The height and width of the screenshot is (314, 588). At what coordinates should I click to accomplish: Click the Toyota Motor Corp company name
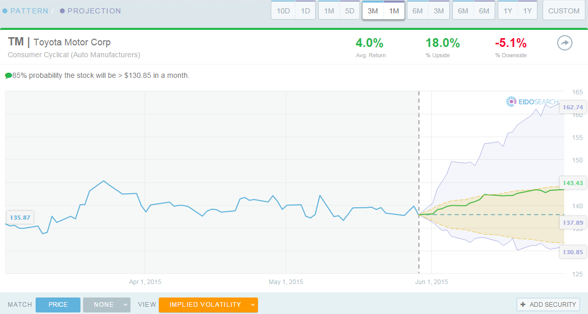[x=72, y=42]
